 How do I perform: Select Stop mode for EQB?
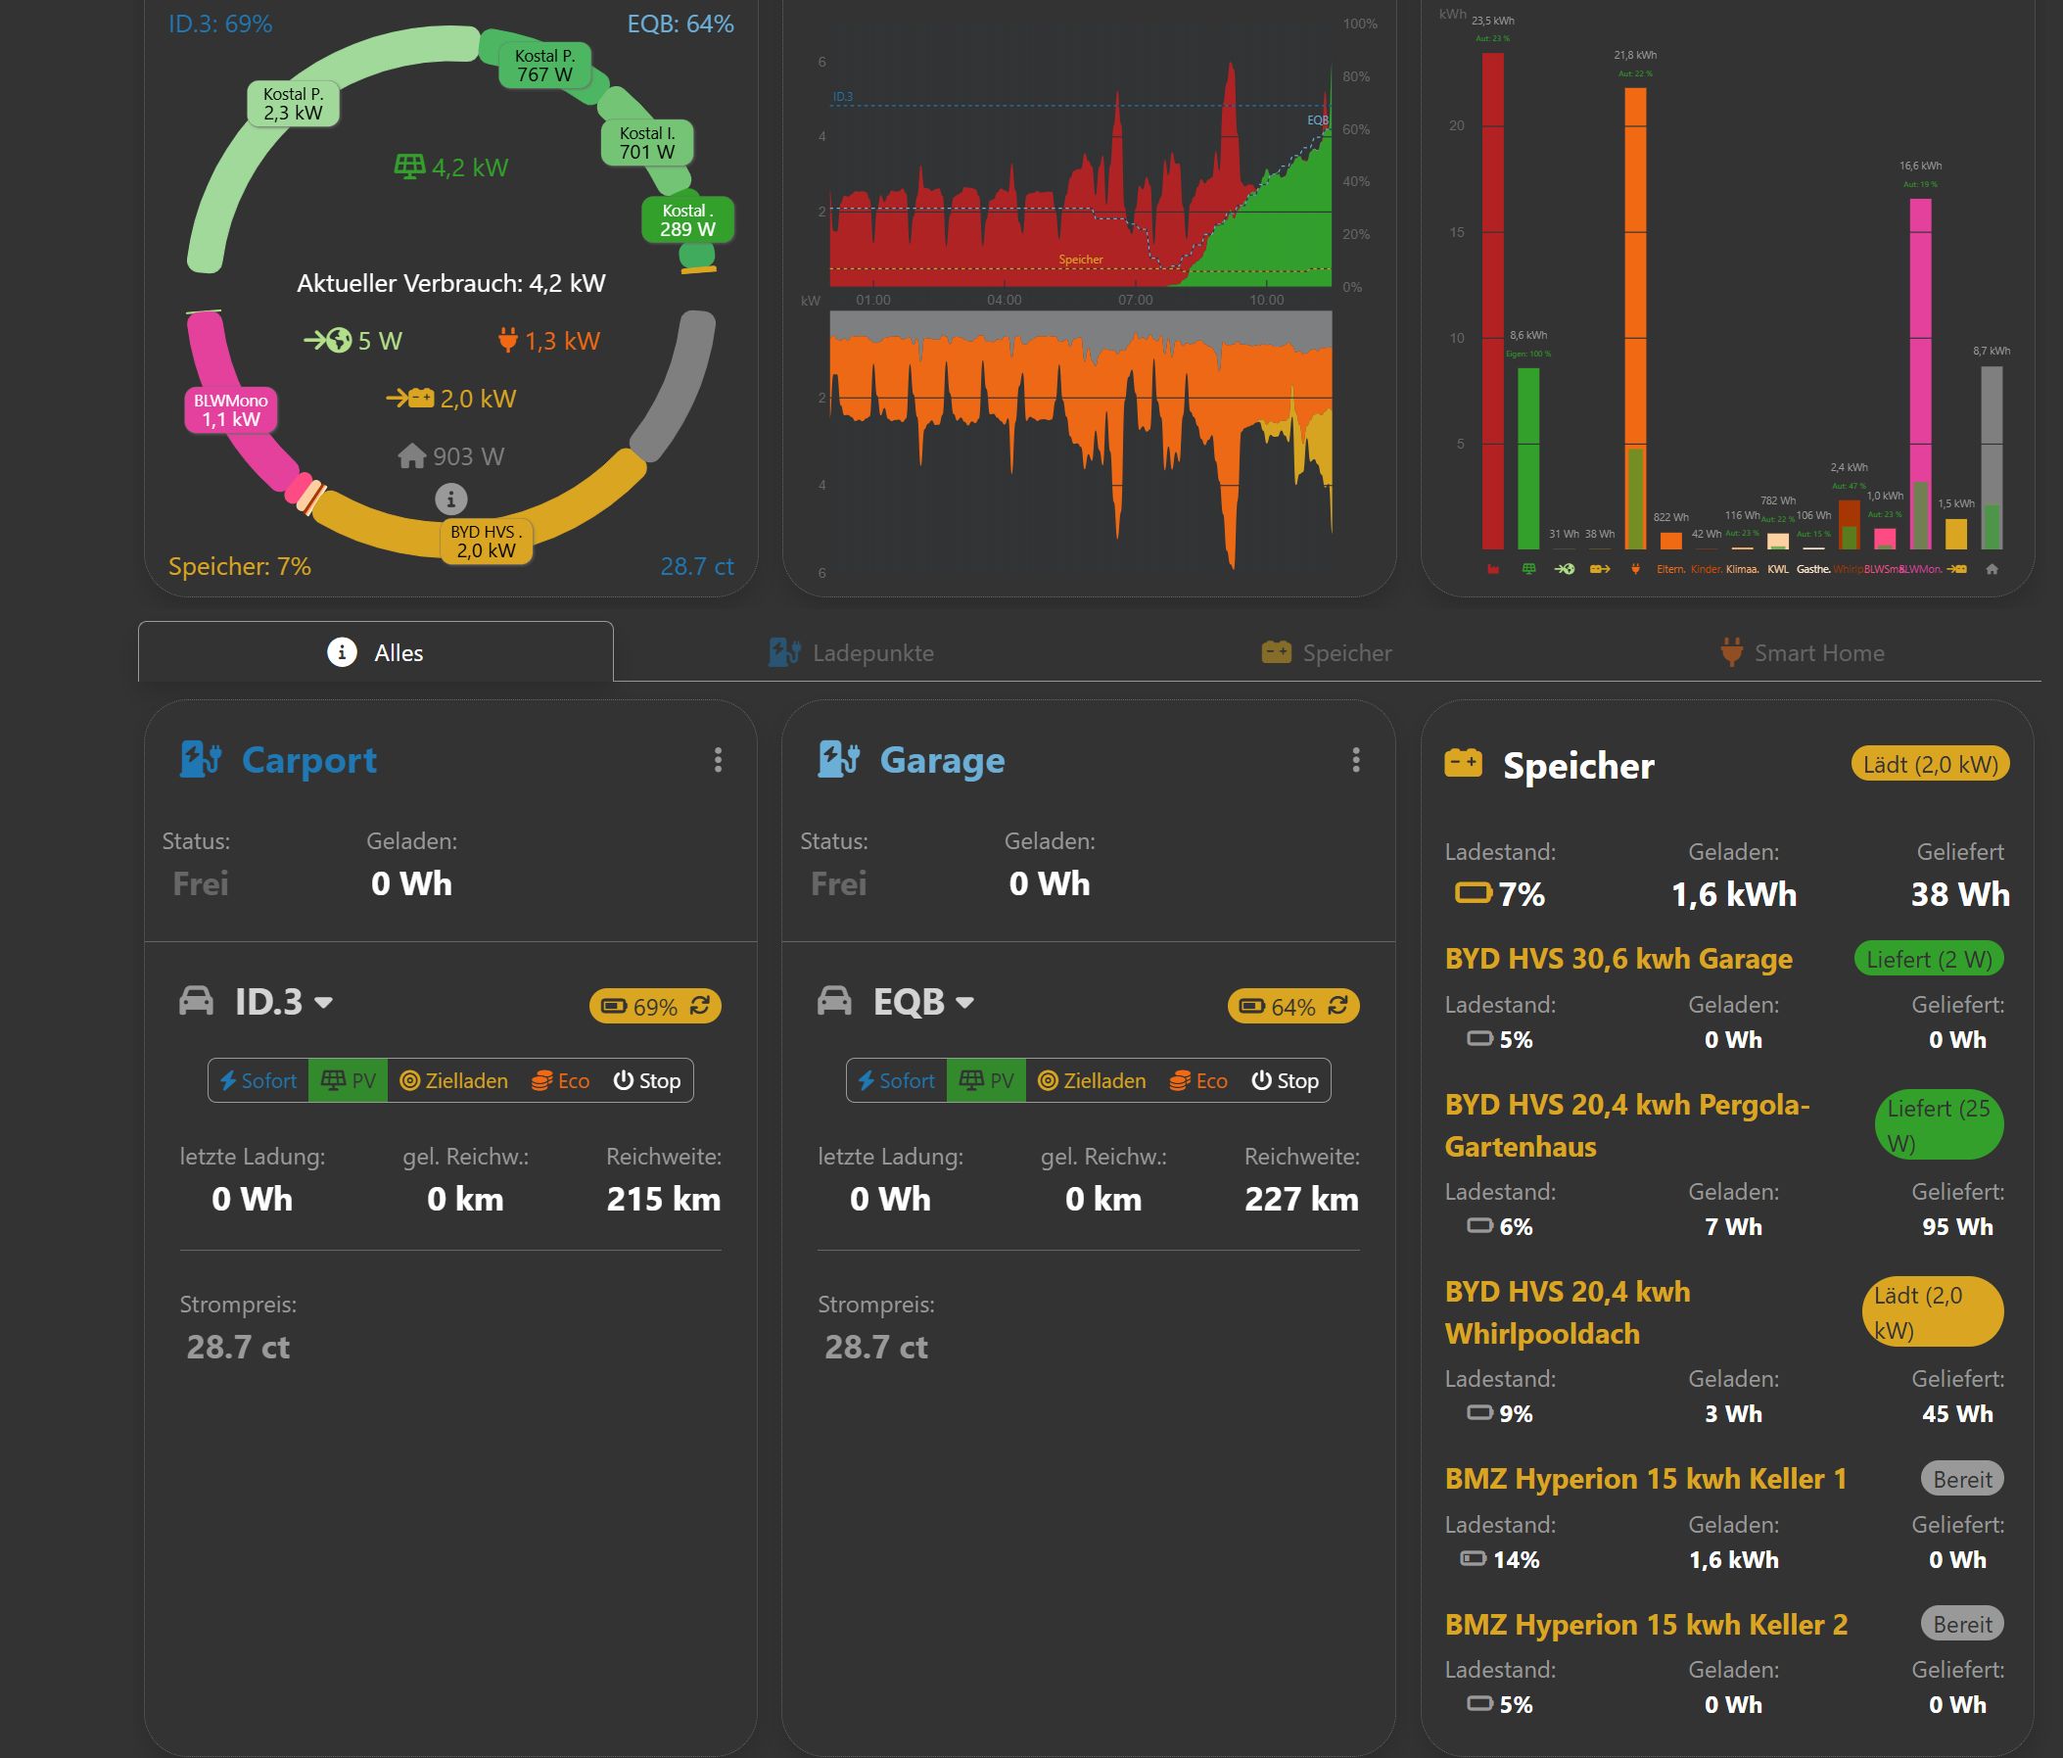coord(1285,1080)
